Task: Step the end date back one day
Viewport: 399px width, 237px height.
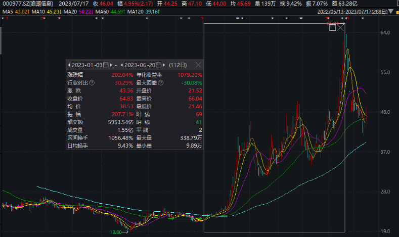Action: (x=122, y=65)
